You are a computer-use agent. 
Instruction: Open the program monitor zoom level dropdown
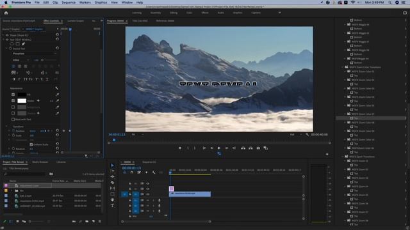(x=138, y=135)
